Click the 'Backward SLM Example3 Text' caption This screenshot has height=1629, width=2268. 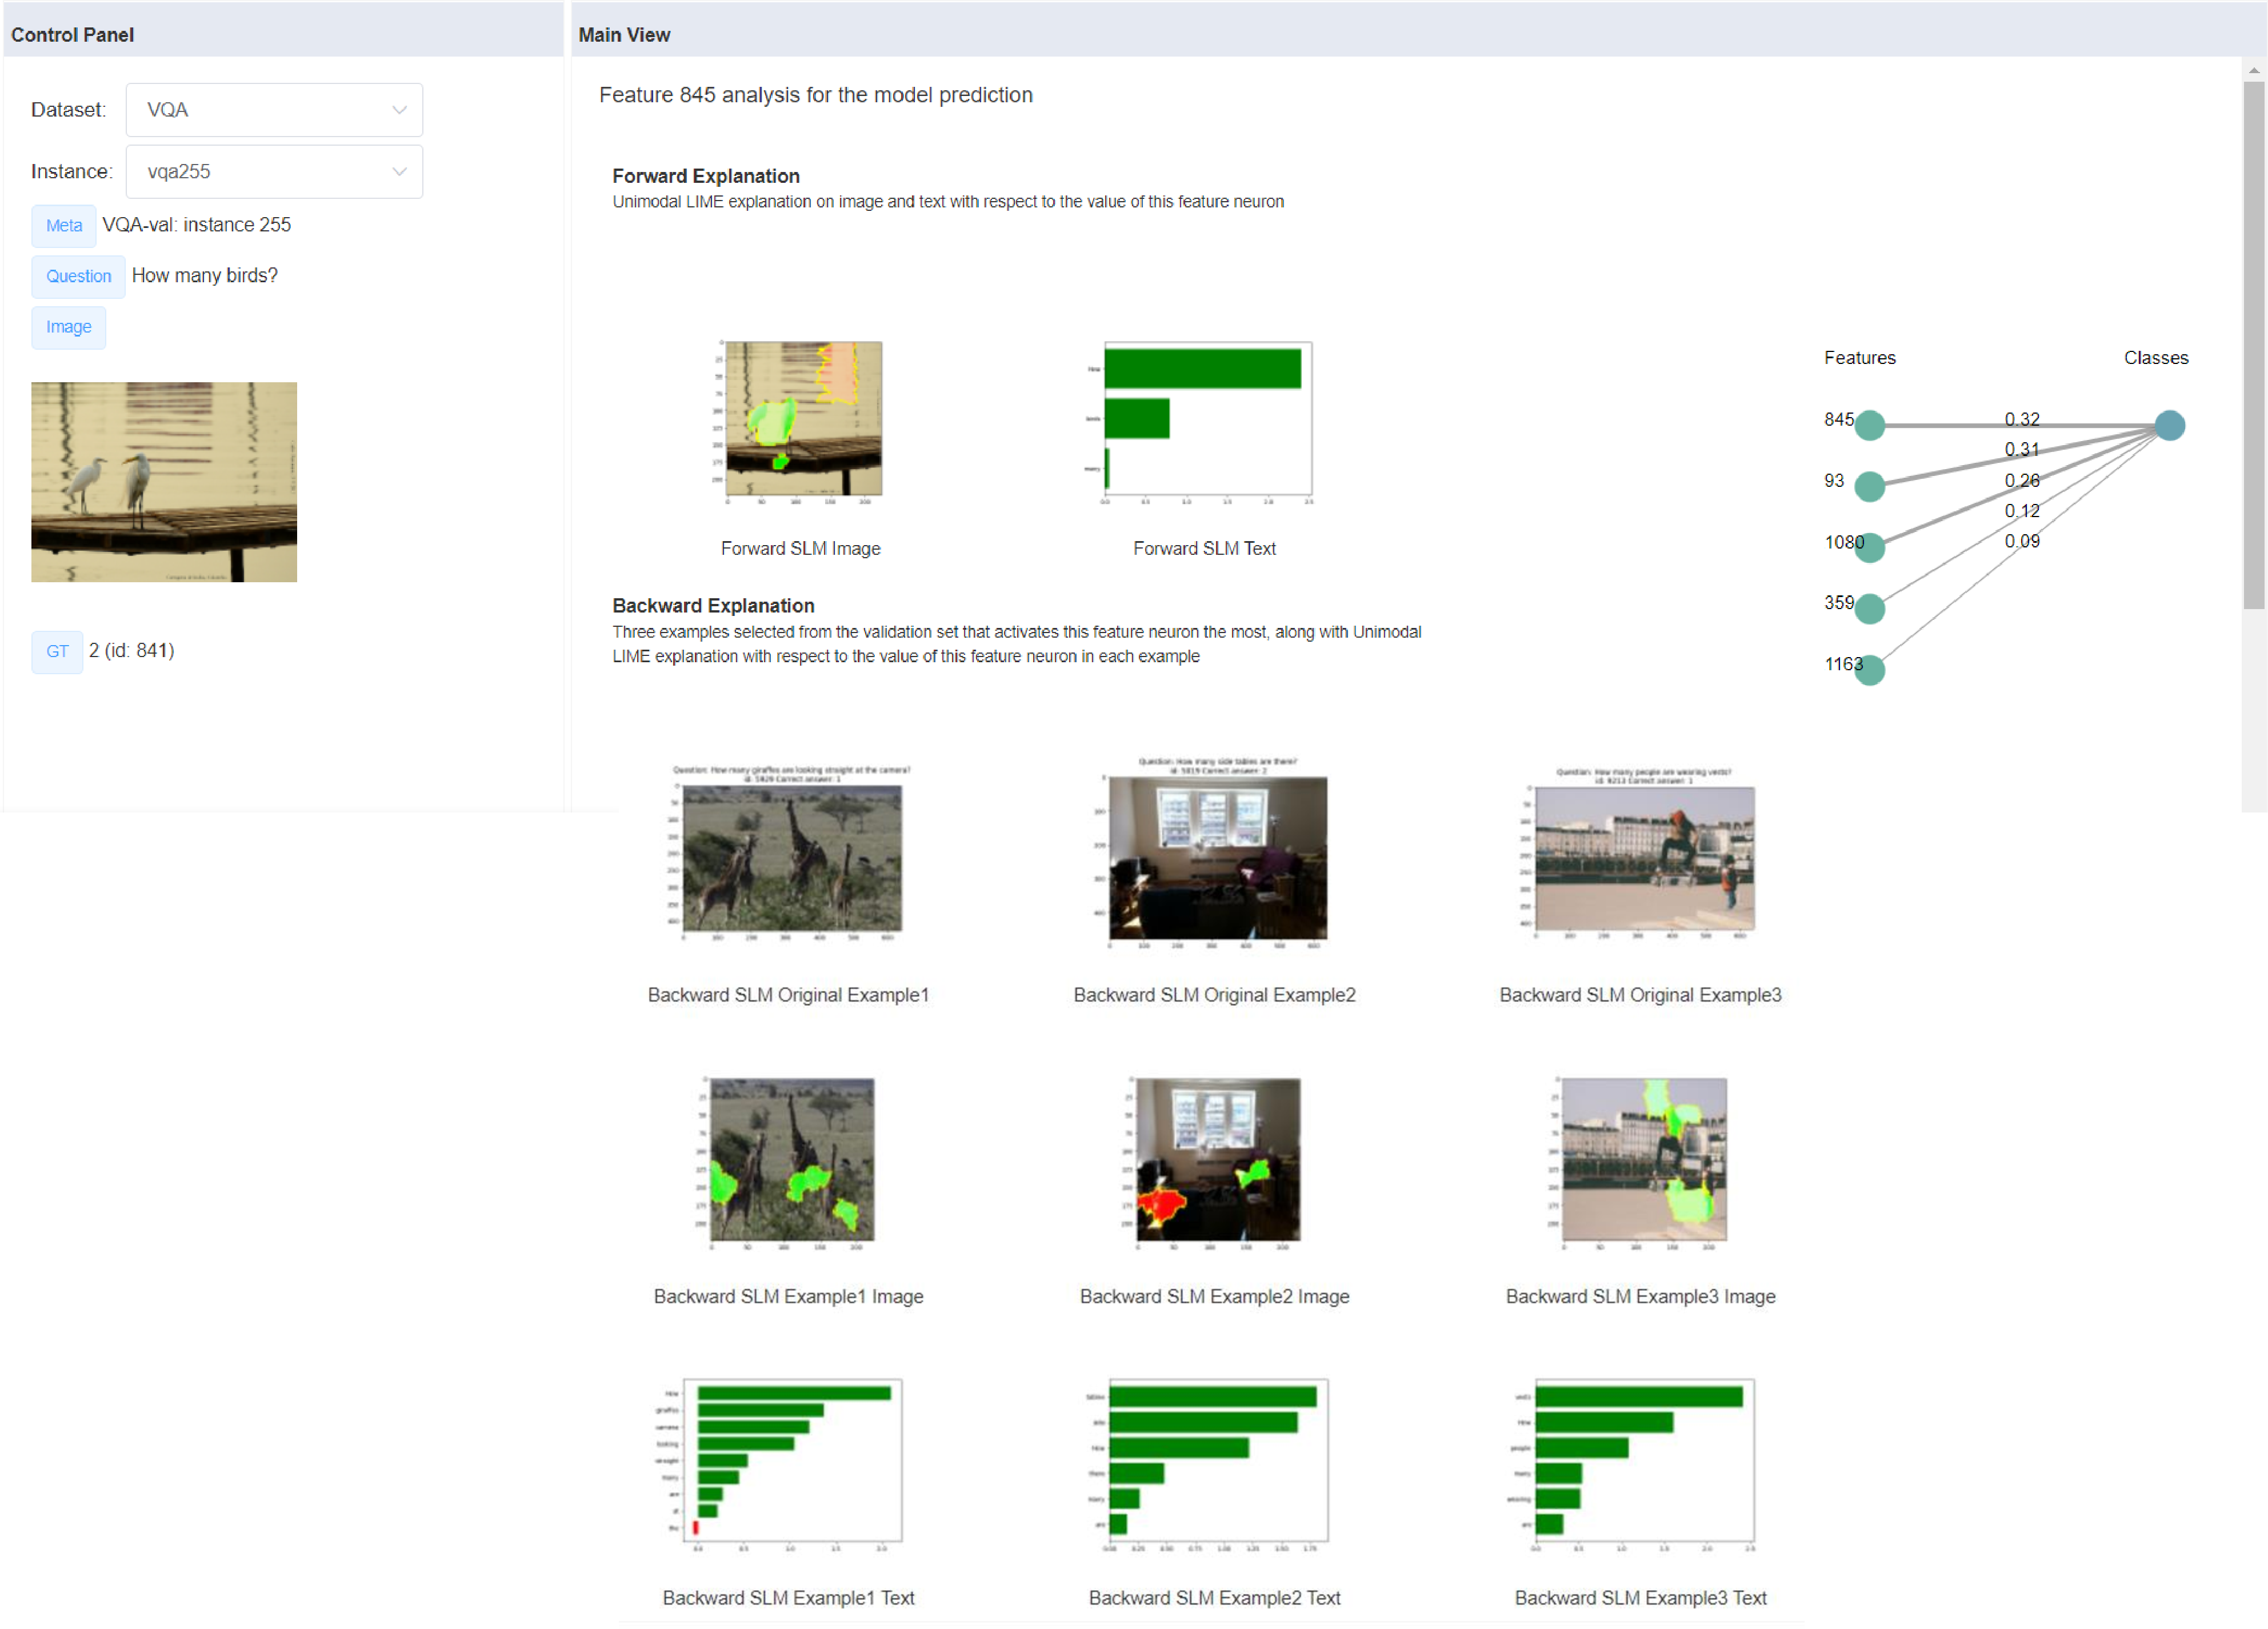1640,1599
